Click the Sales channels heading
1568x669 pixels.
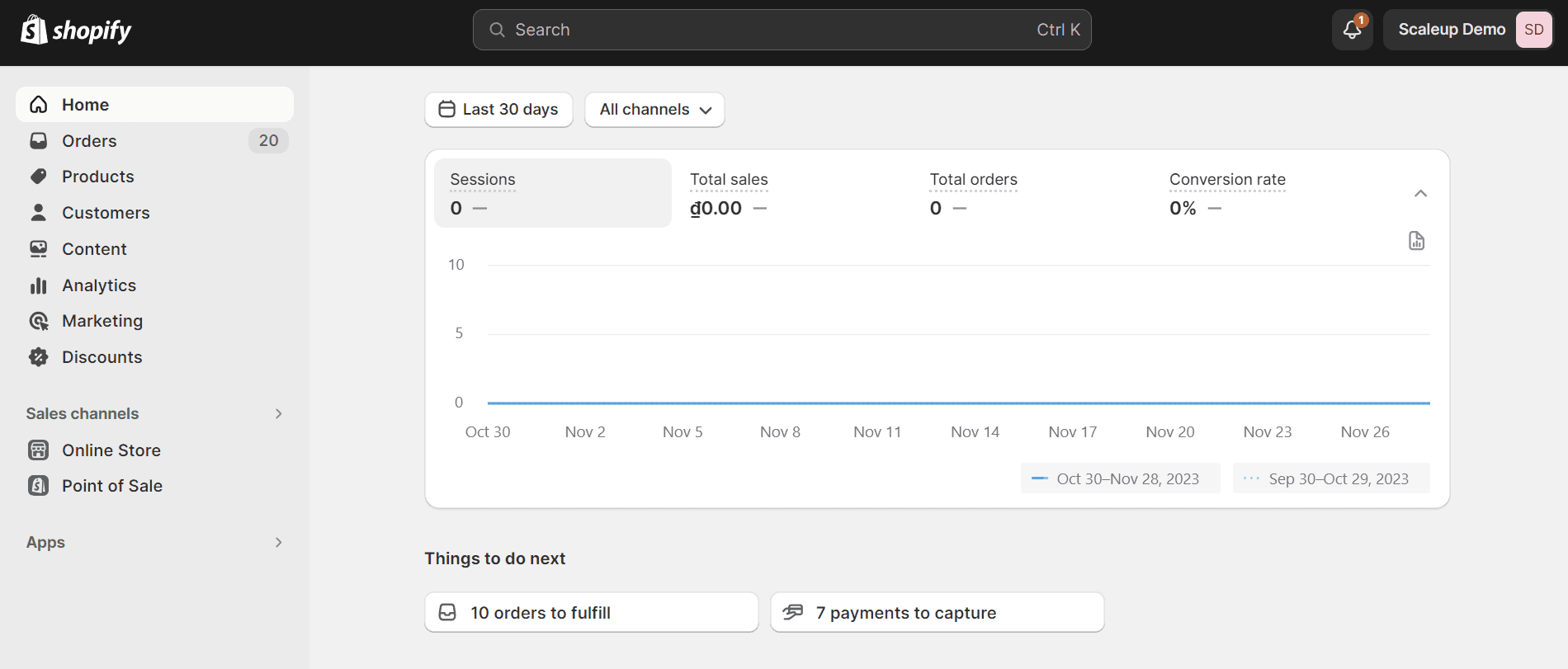click(83, 413)
